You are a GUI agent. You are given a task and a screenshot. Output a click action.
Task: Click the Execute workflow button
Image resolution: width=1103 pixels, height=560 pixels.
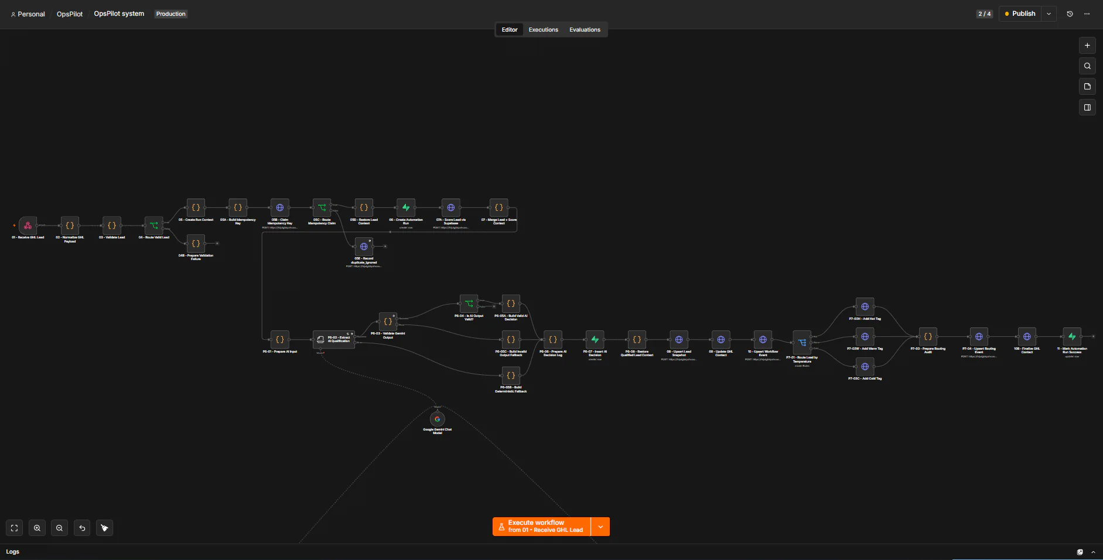coord(541,527)
